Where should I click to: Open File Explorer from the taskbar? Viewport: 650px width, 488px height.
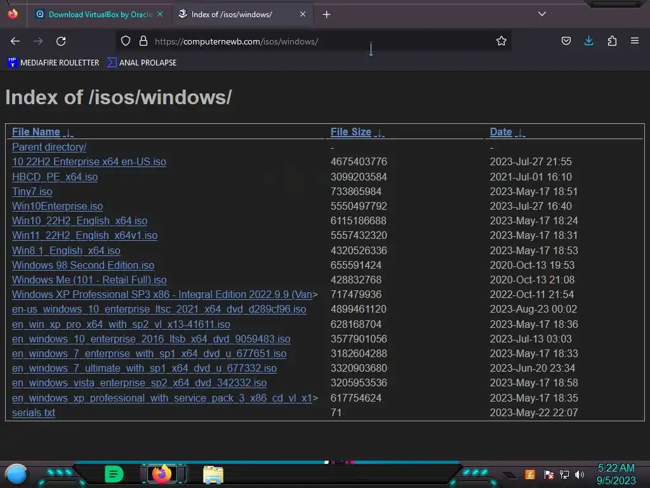pos(213,474)
